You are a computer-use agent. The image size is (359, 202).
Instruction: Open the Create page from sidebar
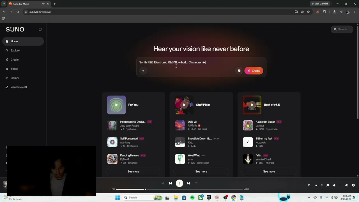(23, 60)
